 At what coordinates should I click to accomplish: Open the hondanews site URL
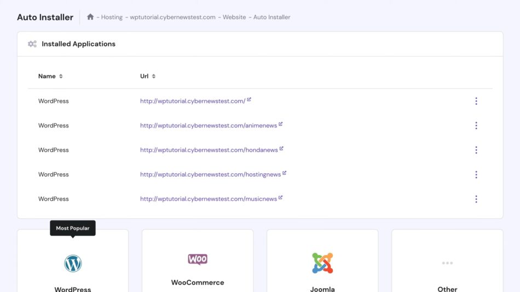209,150
